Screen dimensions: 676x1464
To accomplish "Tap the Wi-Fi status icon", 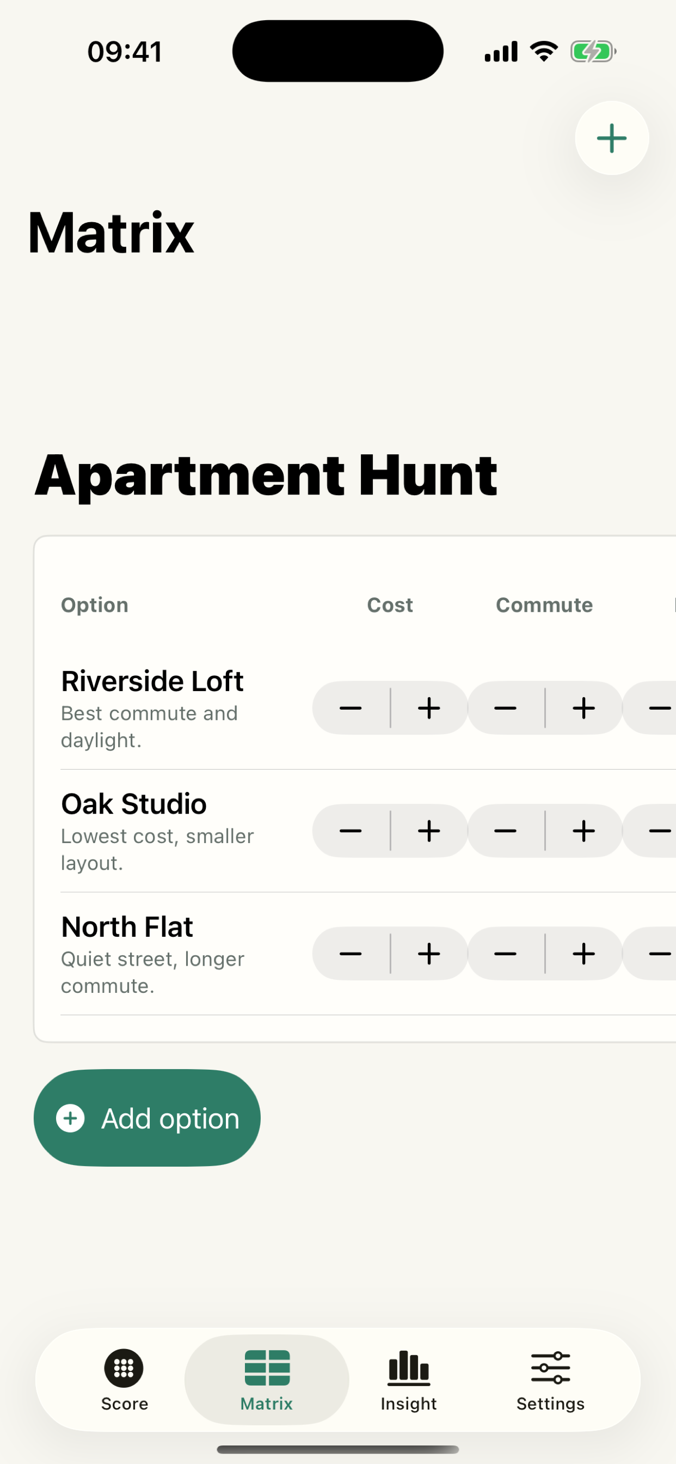I will [x=544, y=52].
